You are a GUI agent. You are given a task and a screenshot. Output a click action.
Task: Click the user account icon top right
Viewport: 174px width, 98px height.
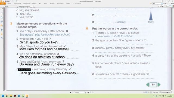point(172,4)
